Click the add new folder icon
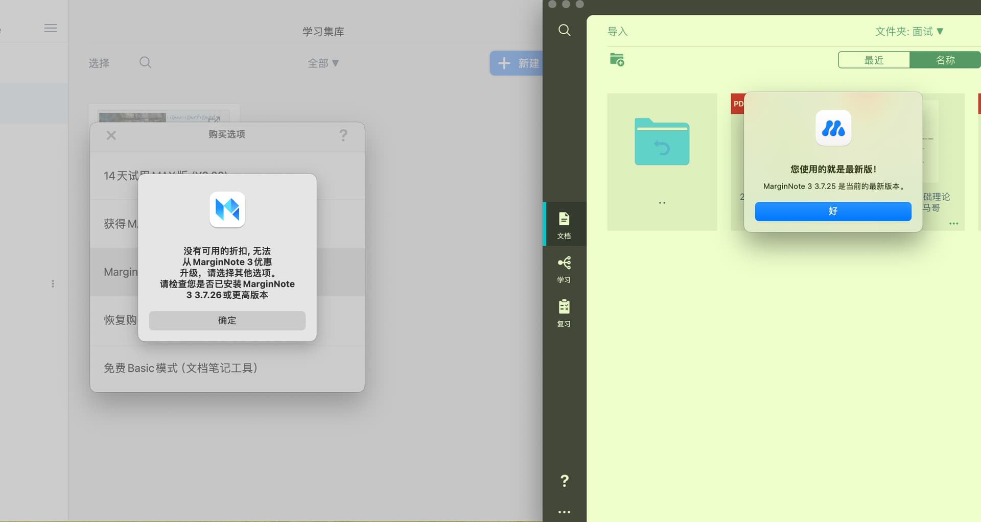Image resolution: width=981 pixels, height=522 pixels. (617, 60)
